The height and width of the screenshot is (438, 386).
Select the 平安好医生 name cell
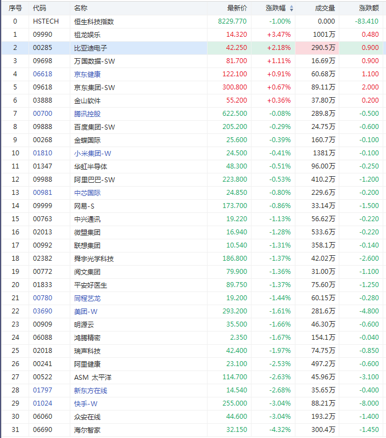coord(91,285)
